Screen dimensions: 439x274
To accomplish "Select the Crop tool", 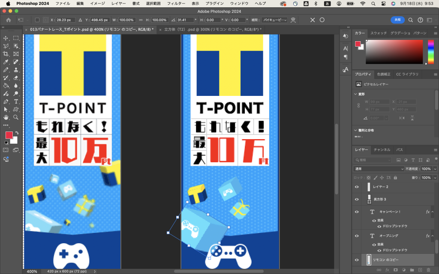I will click(x=6, y=54).
